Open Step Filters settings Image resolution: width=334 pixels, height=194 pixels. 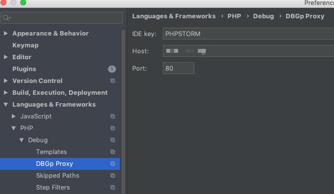pyautogui.click(x=53, y=188)
